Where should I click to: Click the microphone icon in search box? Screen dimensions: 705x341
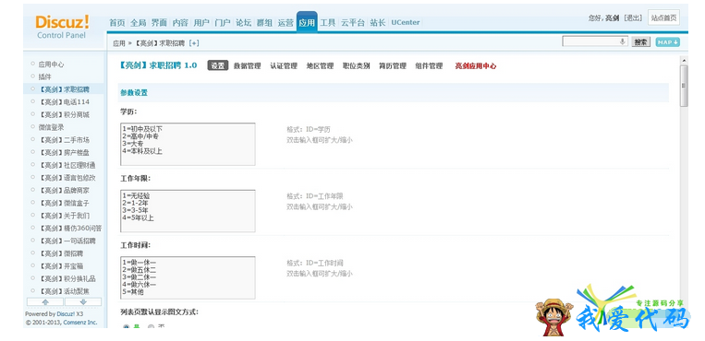tap(623, 41)
